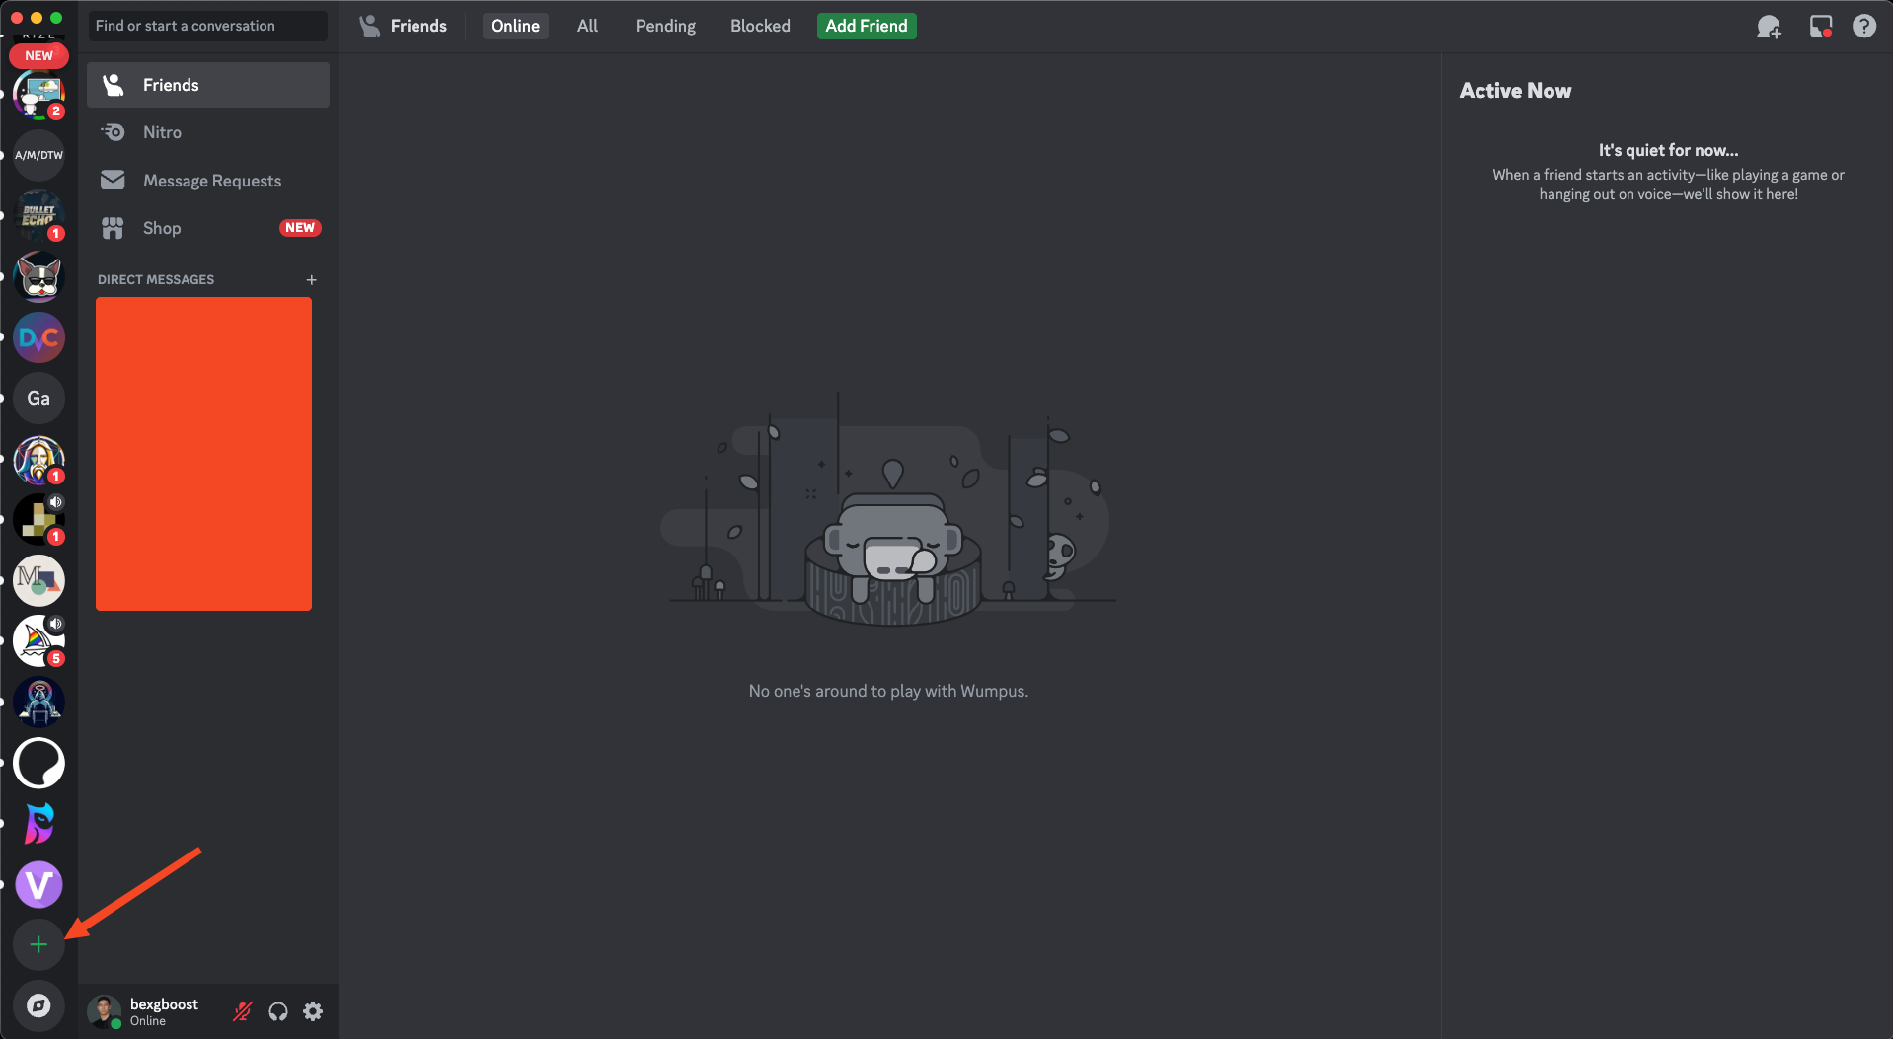The width and height of the screenshot is (1893, 1039).
Task: Click the green Add Friend button
Action: tap(866, 26)
